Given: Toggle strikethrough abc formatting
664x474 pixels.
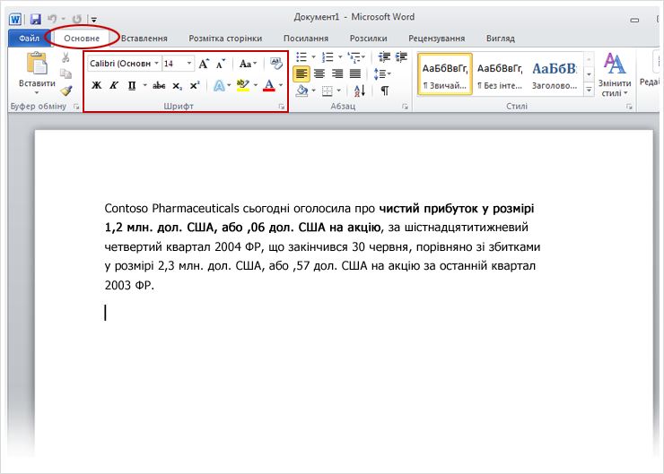Looking at the screenshot, I should coord(159,86).
